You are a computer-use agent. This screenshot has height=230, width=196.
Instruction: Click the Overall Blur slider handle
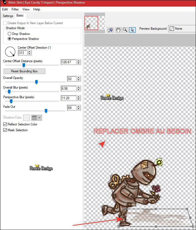point(9,92)
